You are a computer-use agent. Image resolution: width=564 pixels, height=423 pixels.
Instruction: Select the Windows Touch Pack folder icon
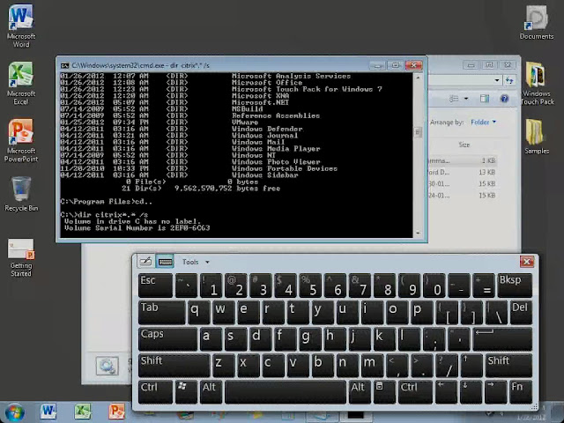[x=537, y=84]
